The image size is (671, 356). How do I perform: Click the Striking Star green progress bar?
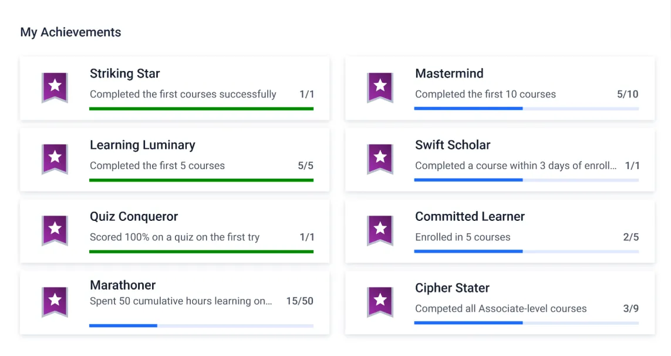[x=201, y=109]
